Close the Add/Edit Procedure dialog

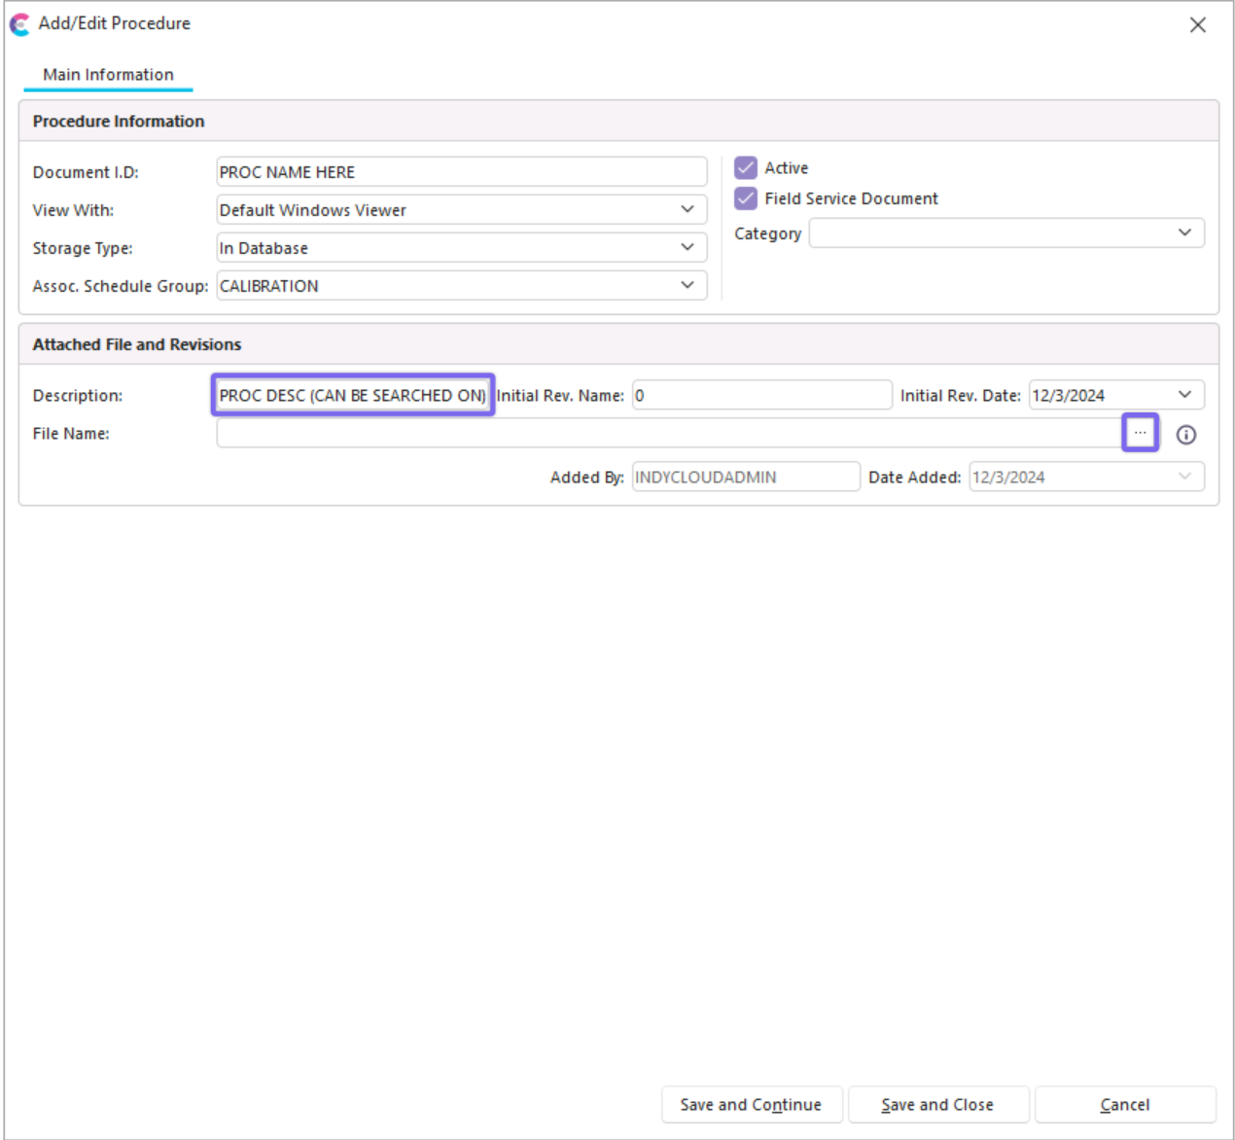(x=1197, y=25)
